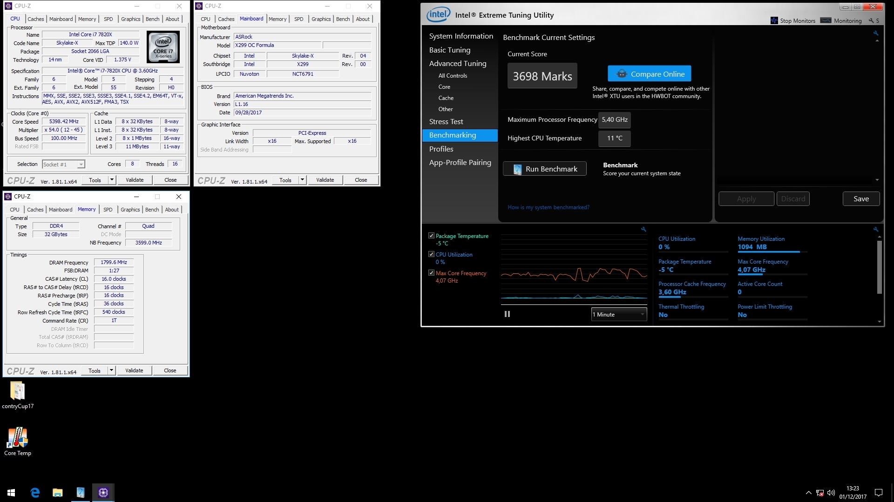The height and width of the screenshot is (502, 894).
Task: Open the Action Center notifications
Action: 879,493
